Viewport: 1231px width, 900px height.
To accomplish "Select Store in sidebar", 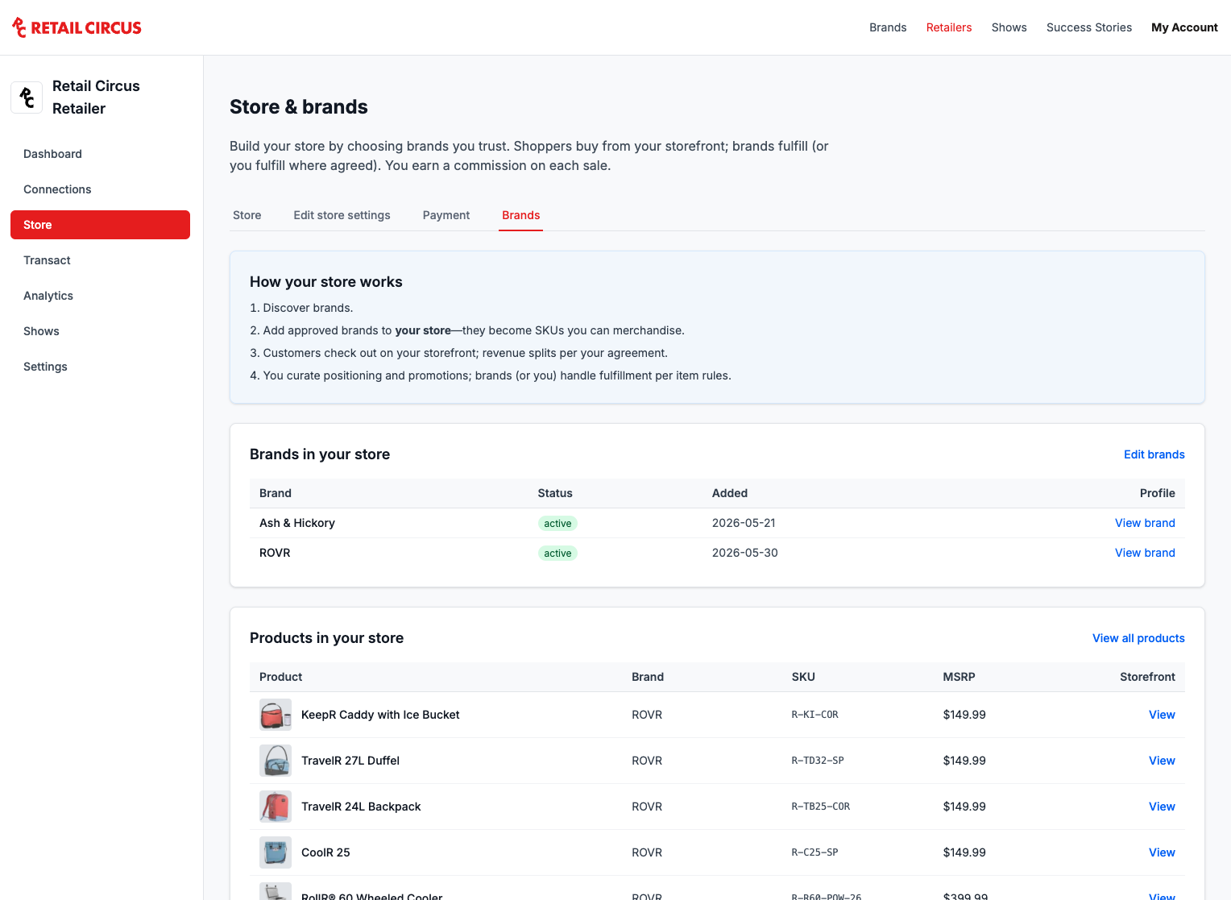I will tap(100, 225).
